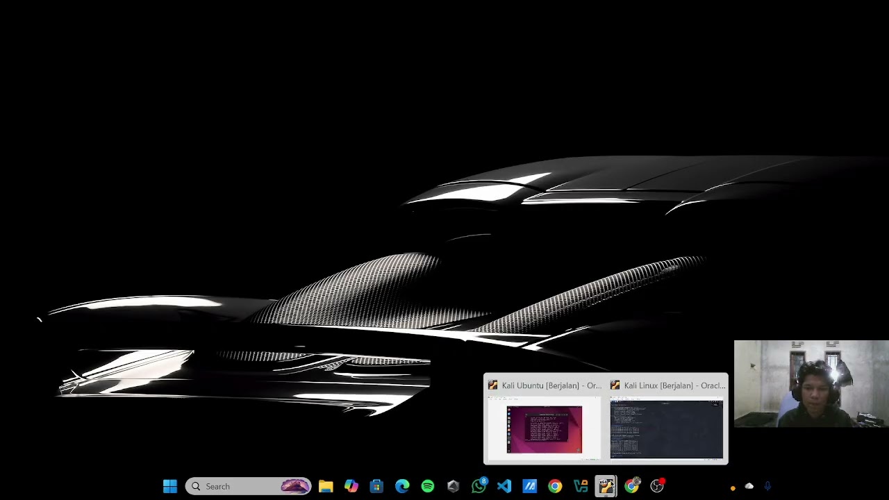Launch Visual Studio Code
889x500 pixels.
(504, 486)
